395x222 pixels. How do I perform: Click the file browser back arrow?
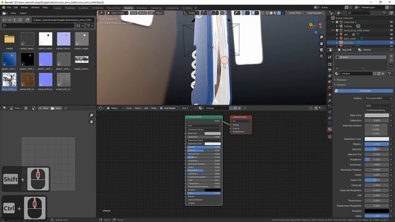pos(4,20)
